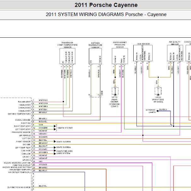
Task: Select the 'PASSENGER COMP TEMPERATURE SENSOR' component label
Action: click(x=67, y=45)
